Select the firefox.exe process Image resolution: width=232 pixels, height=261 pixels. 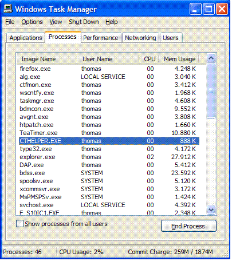pos(109,69)
